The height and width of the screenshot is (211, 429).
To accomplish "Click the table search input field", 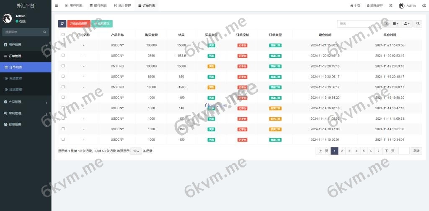I will tap(360, 24).
